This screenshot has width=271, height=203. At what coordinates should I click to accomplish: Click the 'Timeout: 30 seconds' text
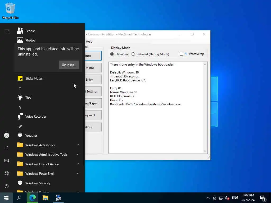click(124, 76)
